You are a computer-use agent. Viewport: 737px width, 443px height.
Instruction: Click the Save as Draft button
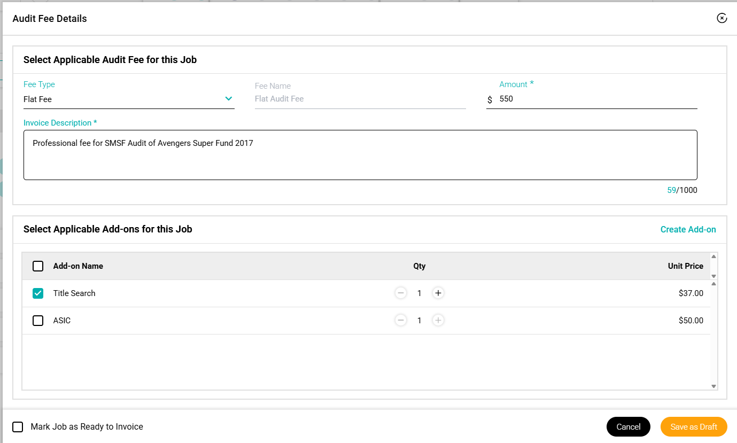(x=694, y=426)
